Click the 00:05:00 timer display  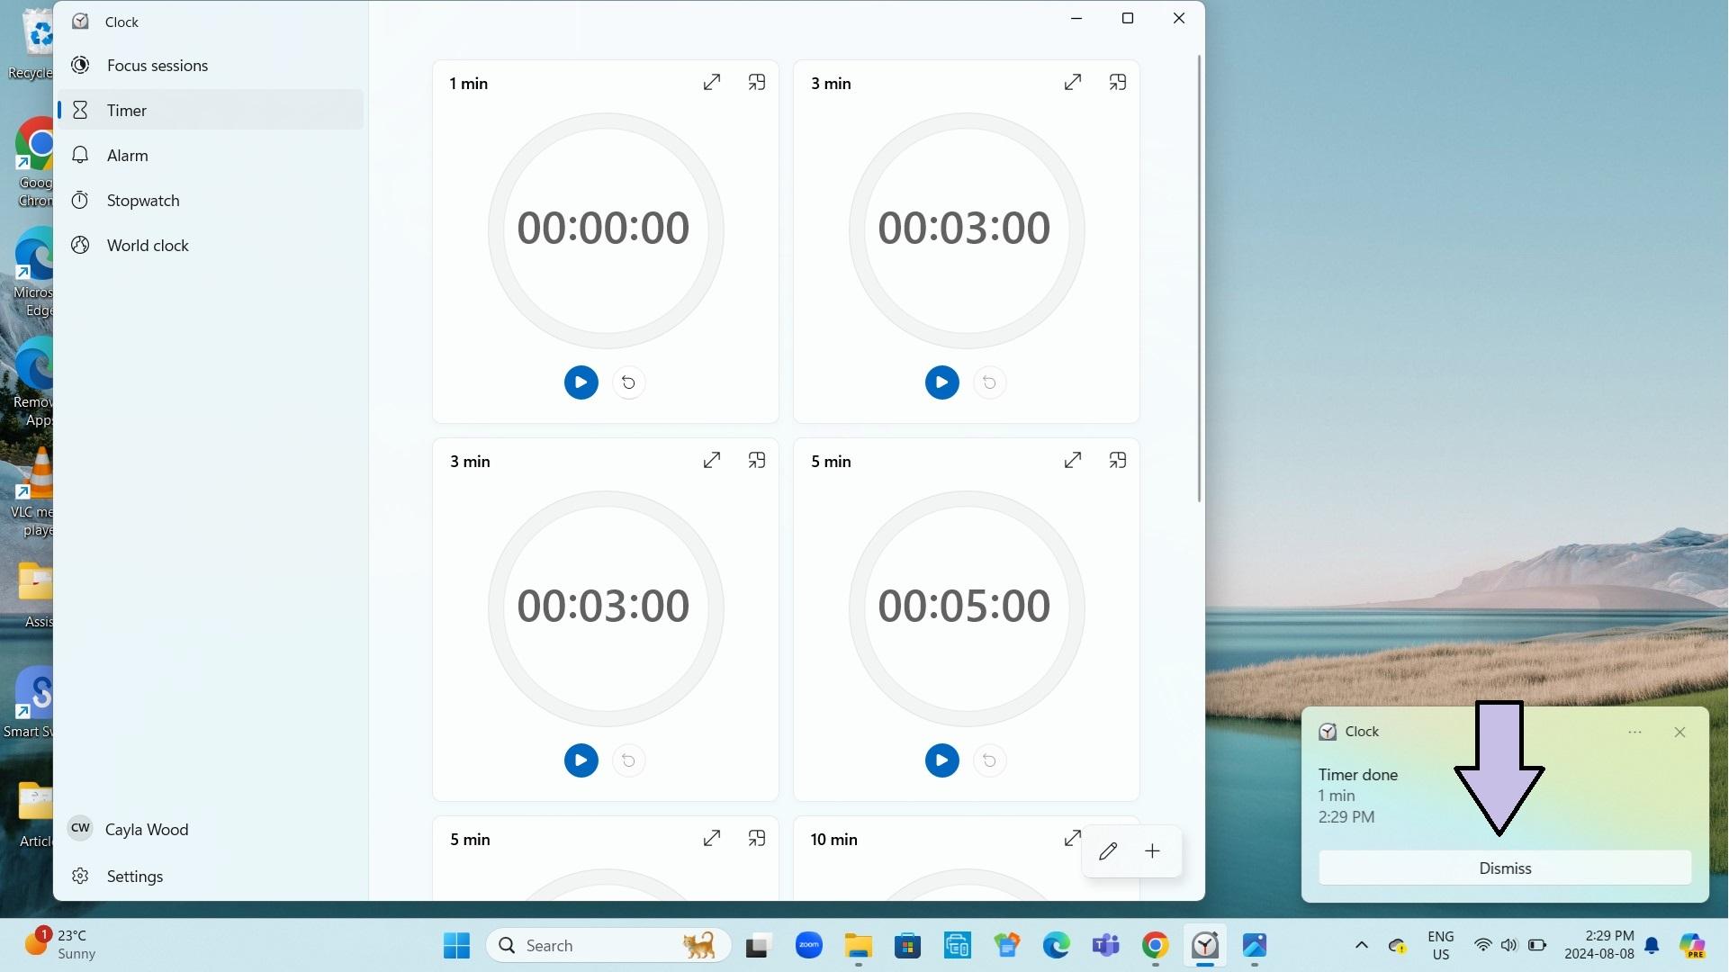964,606
